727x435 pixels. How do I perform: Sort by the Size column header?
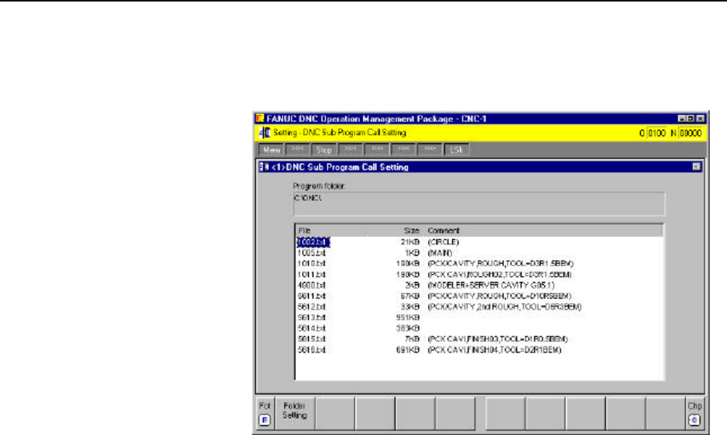pyautogui.click(x=411, y=230)
